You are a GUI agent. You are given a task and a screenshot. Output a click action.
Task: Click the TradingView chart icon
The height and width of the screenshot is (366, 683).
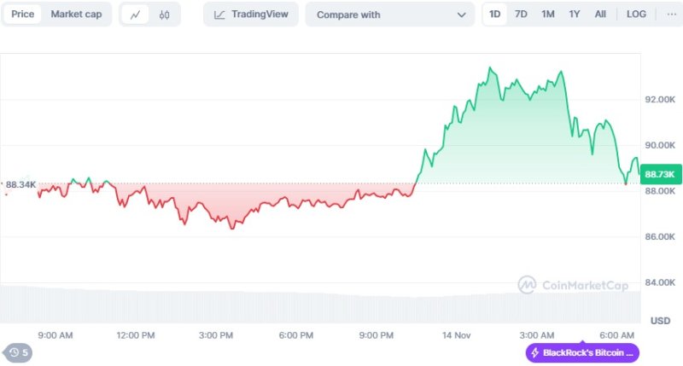(x=220, y=15)
